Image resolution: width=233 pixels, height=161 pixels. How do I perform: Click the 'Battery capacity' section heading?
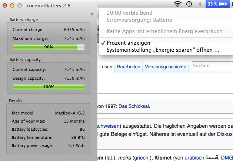(x=25, y=59)
